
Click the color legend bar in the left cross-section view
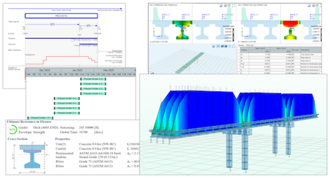click(233, 35)
